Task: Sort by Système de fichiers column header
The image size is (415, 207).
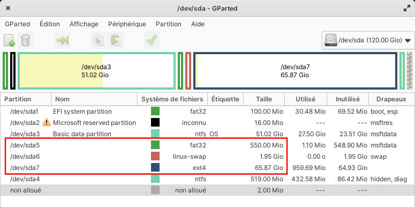Action: point(172,99)
